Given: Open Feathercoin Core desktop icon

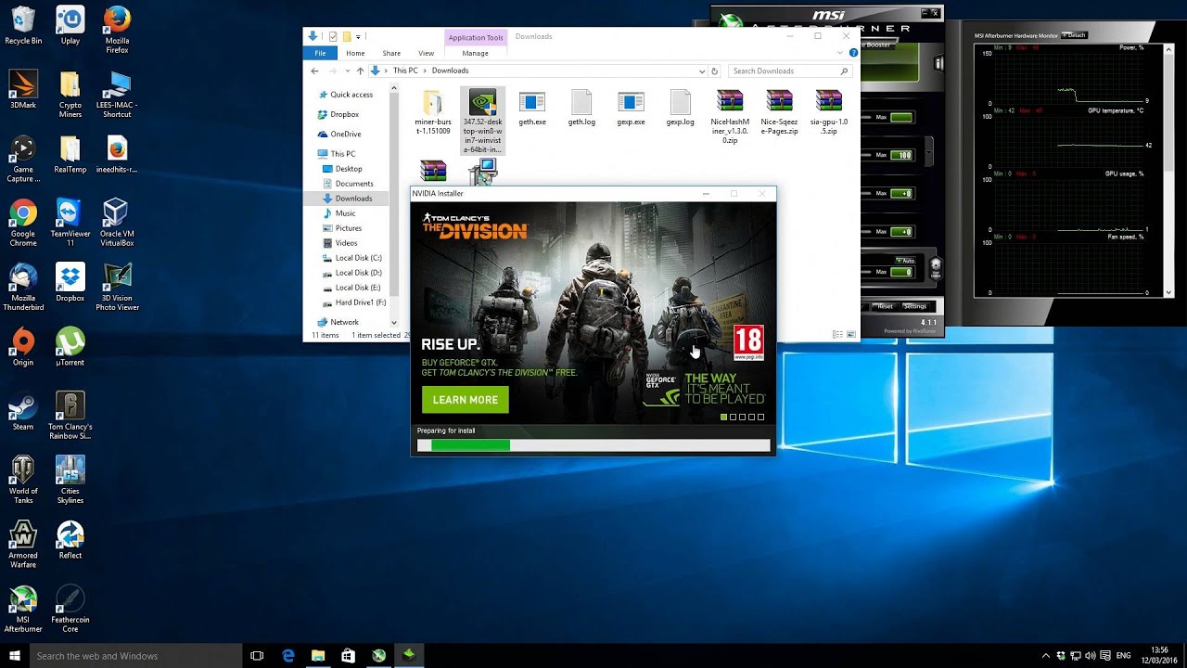Looking at the screenshot, I should click(70, 608).
